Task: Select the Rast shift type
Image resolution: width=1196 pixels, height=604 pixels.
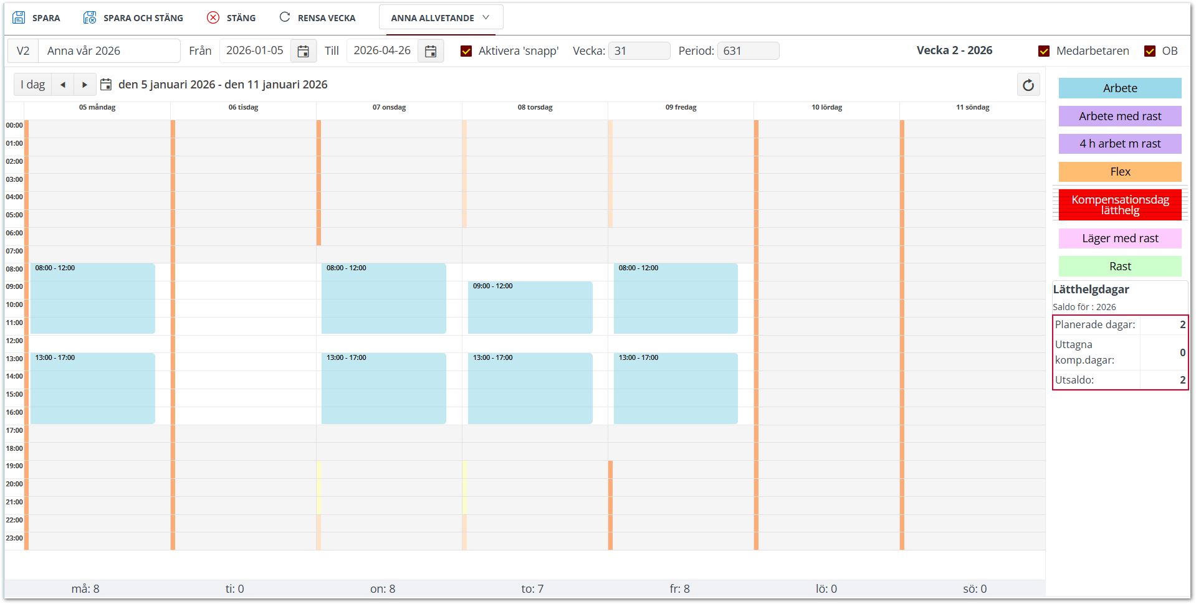Action: click(1120, 267)
